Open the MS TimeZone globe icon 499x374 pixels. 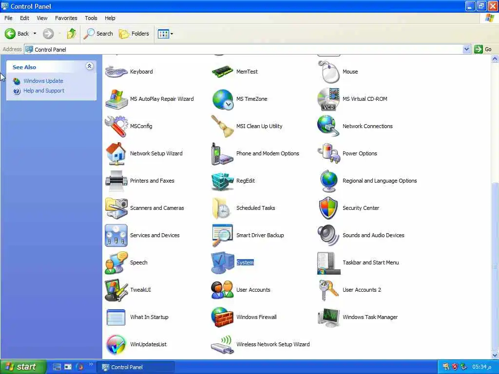pyautogui.click(x=222, y=99)
